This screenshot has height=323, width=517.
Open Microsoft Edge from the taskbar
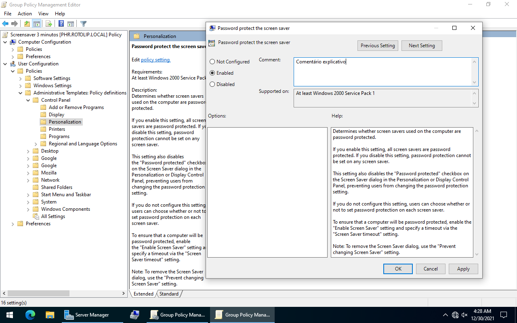click(x=30, y=315)
